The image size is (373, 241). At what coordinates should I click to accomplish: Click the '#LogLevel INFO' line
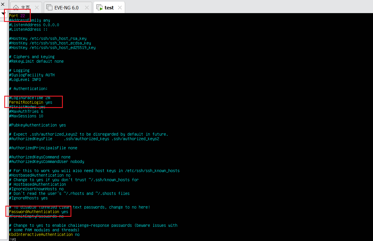click(25, 79)
